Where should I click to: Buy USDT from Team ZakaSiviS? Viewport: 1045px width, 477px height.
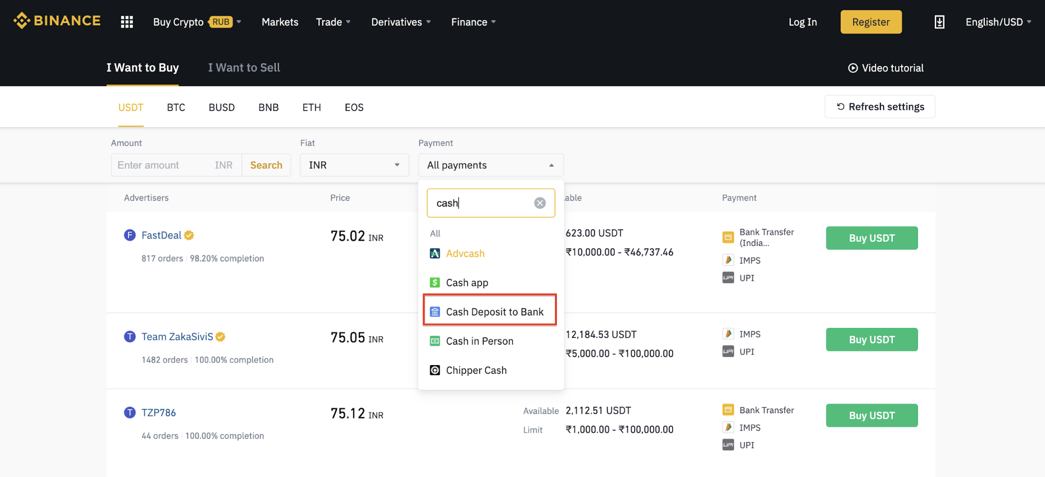pyautogui.click(x=871, y=339)
